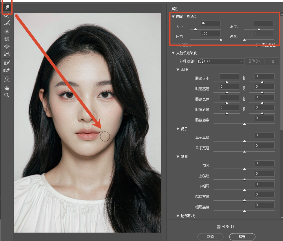Viewport: 283px width, 241px height.
Task: Click the brush 密度 value field
Action: tap(264, 23)
